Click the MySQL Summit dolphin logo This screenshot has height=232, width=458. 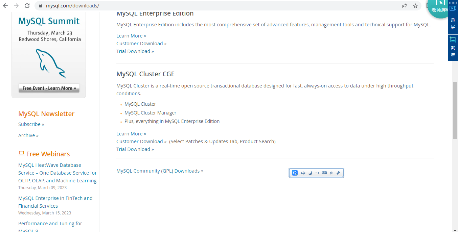[x=51, y=63]
